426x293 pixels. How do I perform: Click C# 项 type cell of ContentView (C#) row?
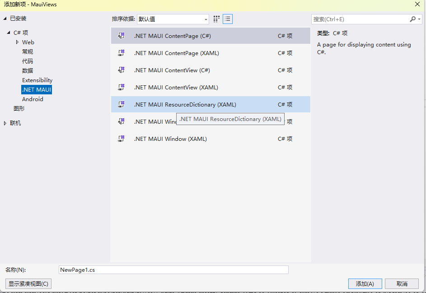pos(285,70)
